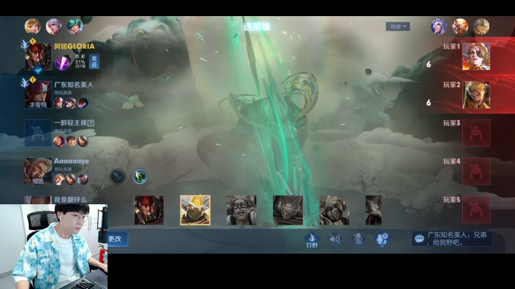Screen dimensions: 515x289
Task: Click the player name 广东知名美人
Action: 73,85
